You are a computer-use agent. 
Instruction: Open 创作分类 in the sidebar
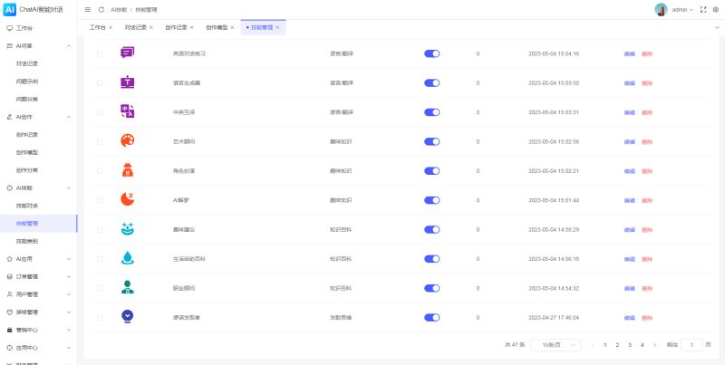(x=27, y=170)
